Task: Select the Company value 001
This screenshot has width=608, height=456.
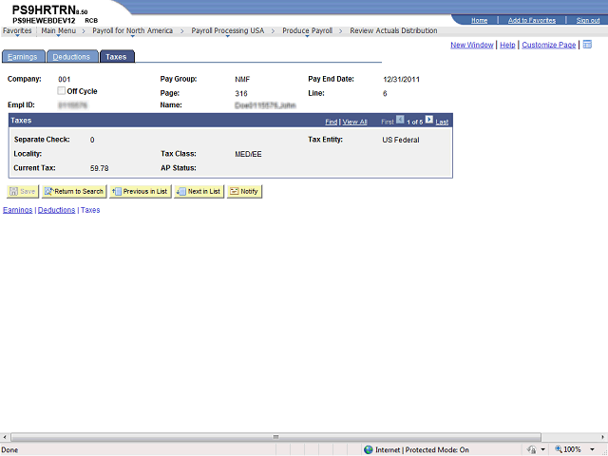Action: (x=65, y=80)
